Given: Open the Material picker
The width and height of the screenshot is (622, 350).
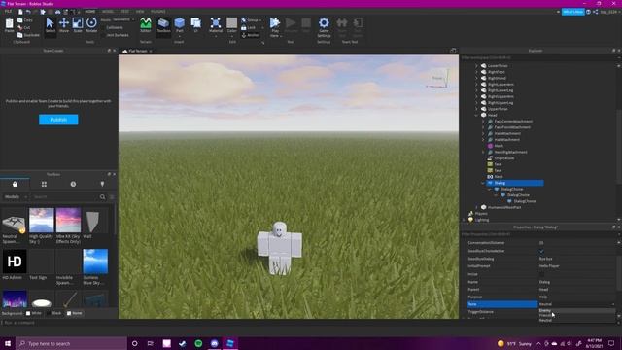Looking at the screenshot, I should (216, 25).
